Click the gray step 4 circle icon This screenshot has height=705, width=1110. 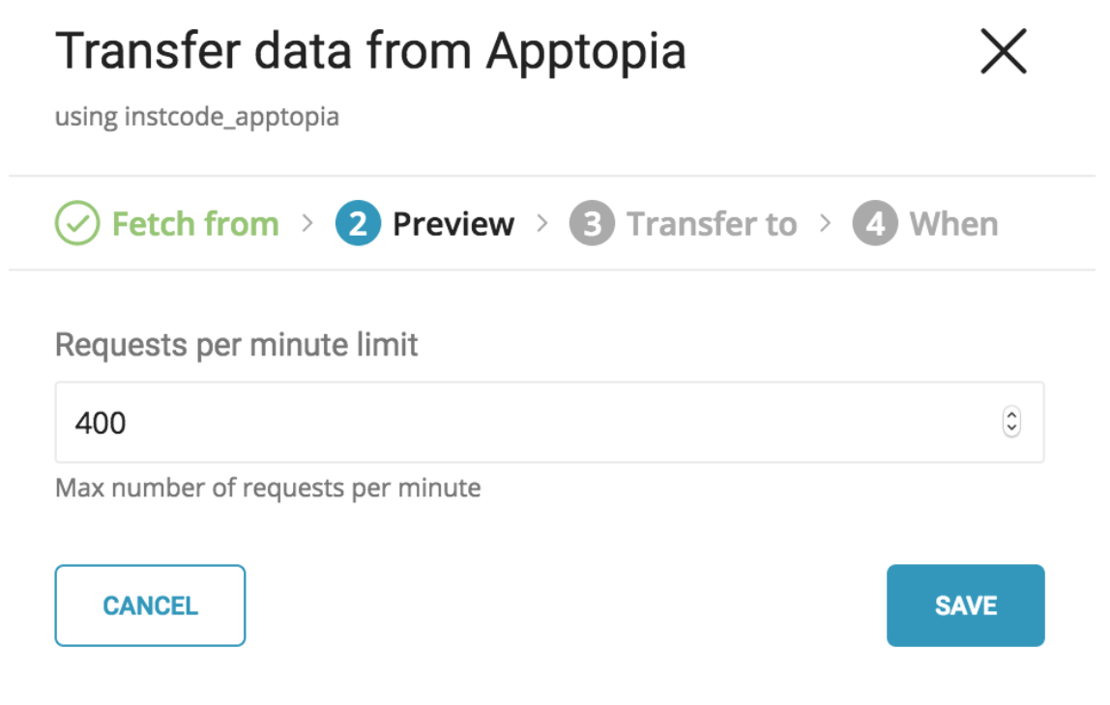874,224
